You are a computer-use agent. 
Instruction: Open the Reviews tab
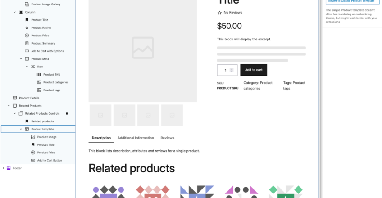167,138
